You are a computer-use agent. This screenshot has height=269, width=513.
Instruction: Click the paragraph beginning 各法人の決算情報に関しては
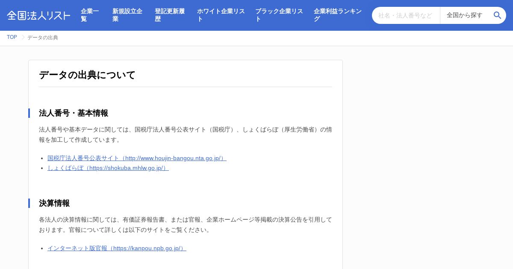pyautogui.click(x=186, y=225)
